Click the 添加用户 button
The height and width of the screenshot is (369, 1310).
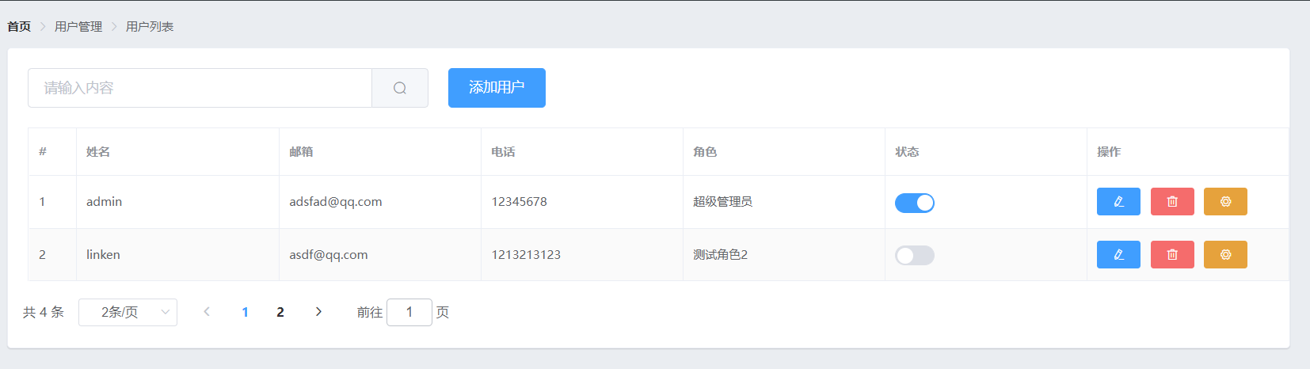point(497,88)
